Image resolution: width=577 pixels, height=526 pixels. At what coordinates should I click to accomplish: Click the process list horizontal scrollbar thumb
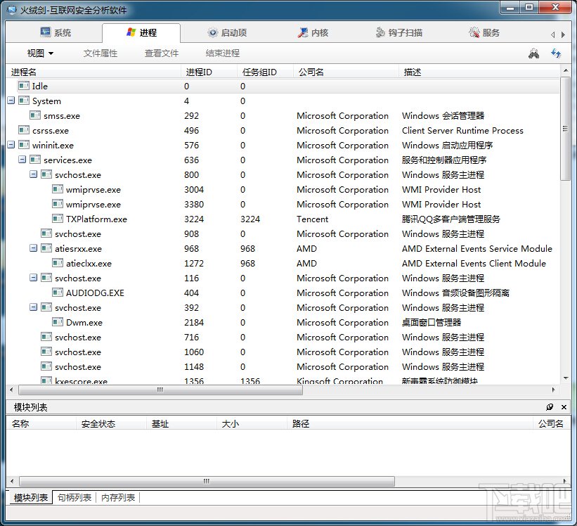pyautogui.click(x=160, y=390)
